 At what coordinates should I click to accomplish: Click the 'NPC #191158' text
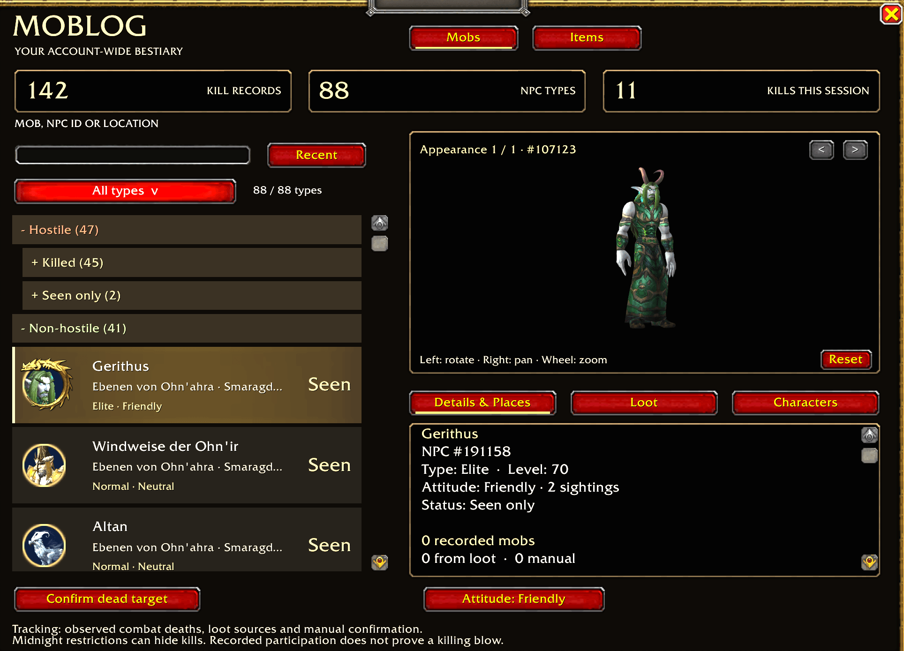[x=466, y=452]
